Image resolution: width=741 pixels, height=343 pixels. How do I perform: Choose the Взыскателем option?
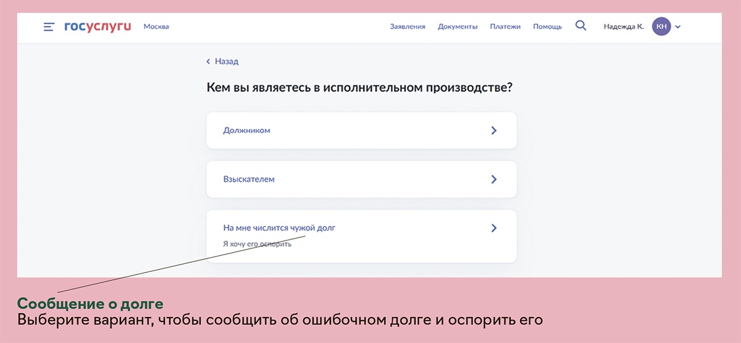[x=249, y=179]
